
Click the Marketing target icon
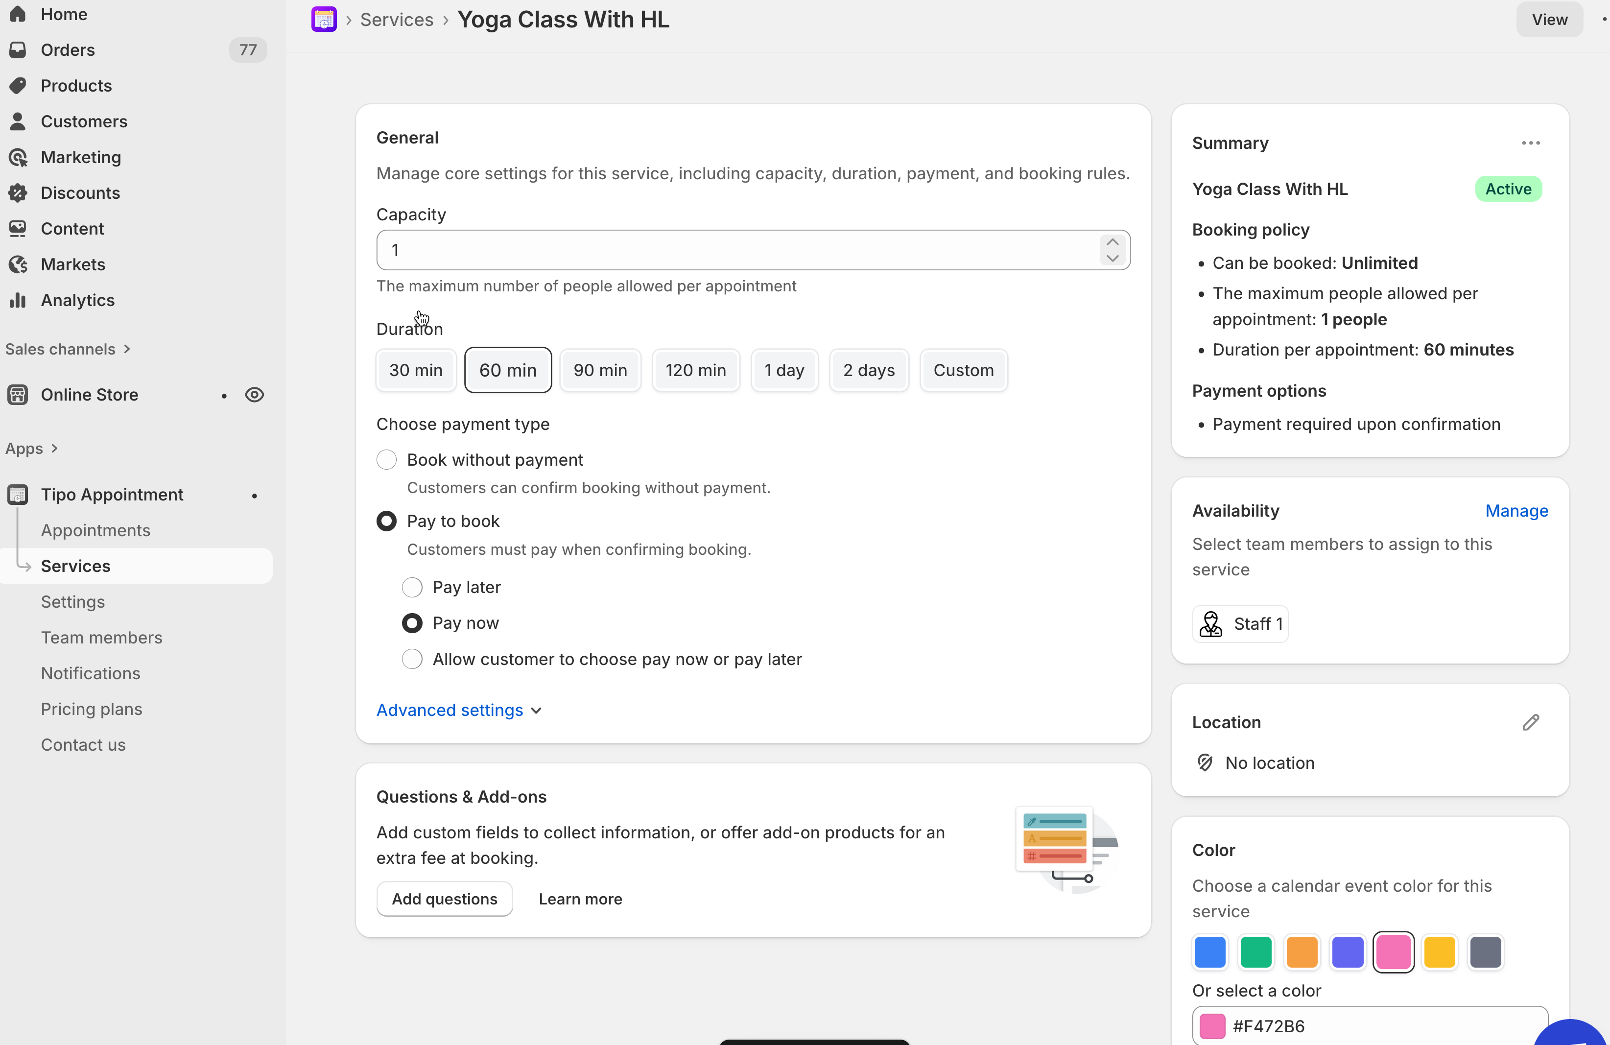18,157
